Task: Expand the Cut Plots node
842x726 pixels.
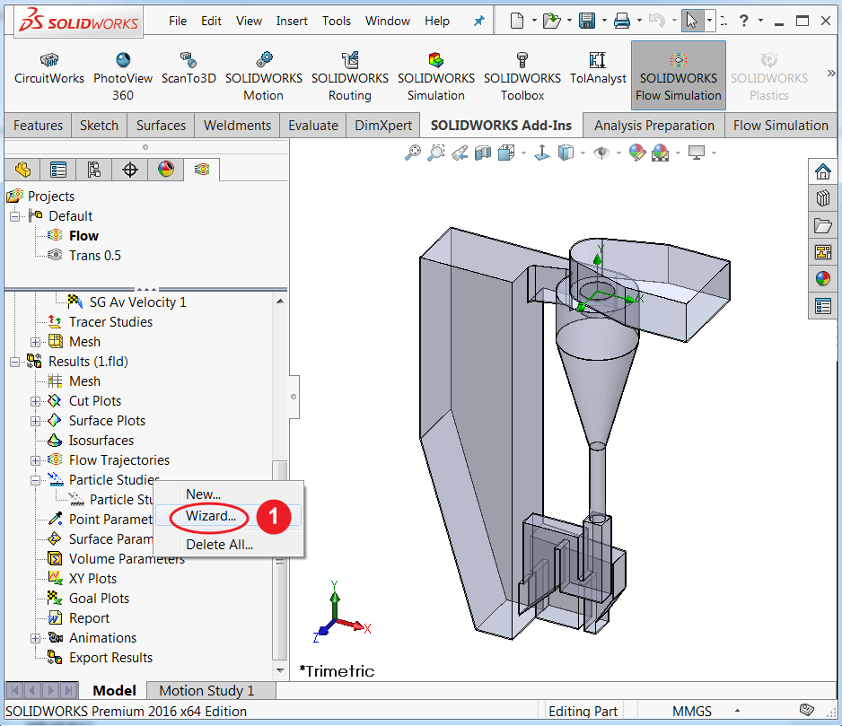Action: tap(35, 402)
